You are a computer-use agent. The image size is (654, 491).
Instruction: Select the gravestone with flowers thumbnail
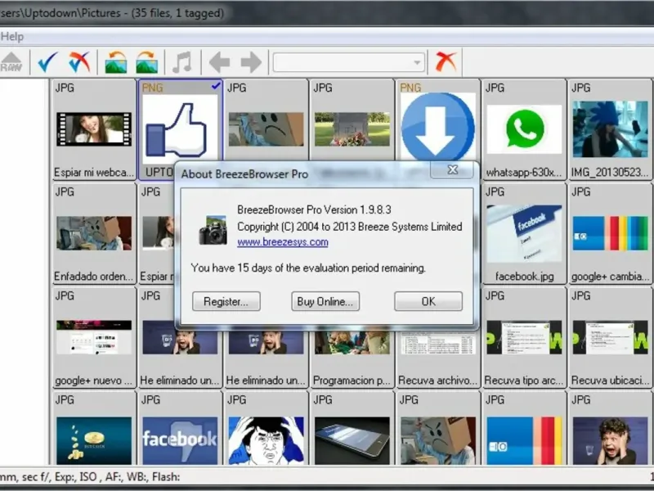pos(352,129)
